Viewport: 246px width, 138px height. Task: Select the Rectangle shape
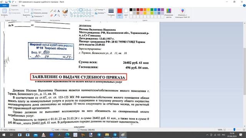coord(81,10)
